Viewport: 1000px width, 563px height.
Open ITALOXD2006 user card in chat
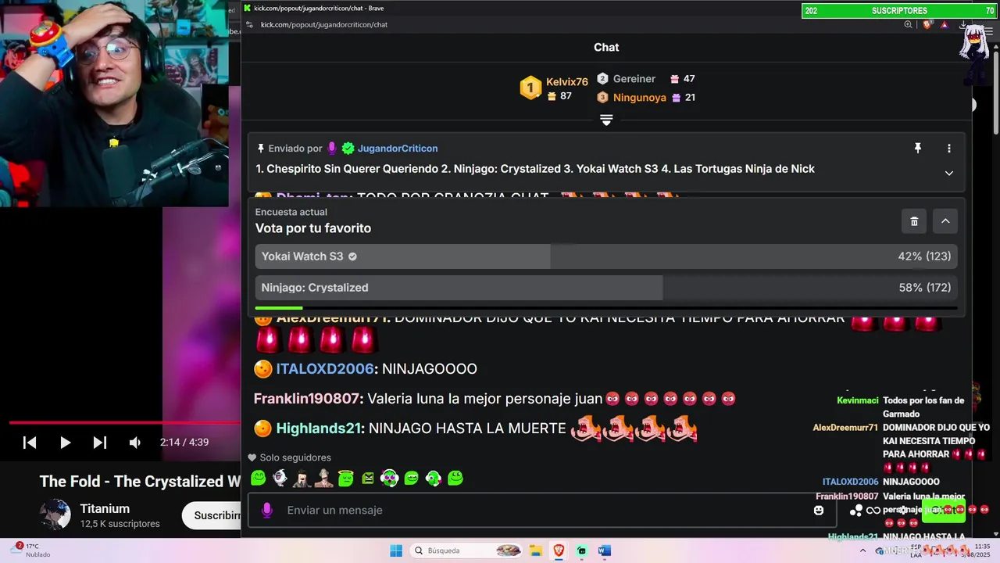point(324,368)
